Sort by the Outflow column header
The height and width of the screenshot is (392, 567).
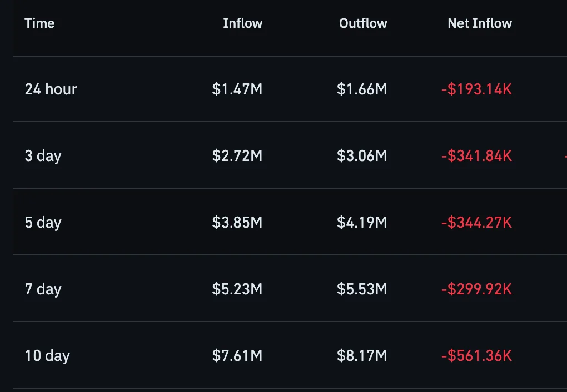pos(363,23)
